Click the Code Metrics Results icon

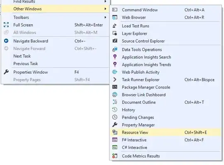(115, 156)
